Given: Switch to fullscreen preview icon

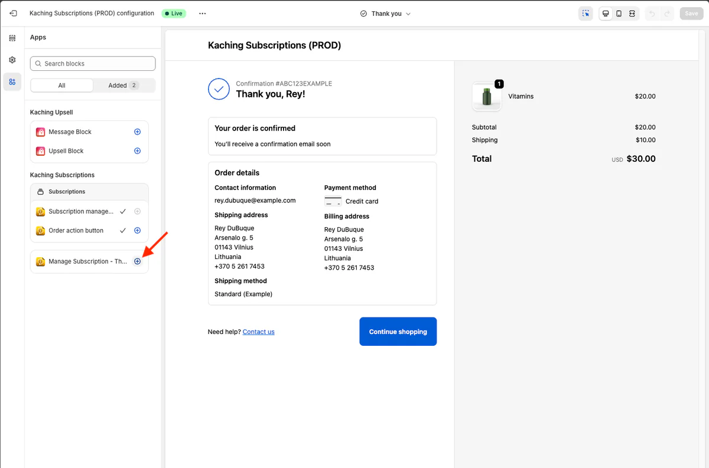Looking at the screenshot, I should tap(632, 13).
